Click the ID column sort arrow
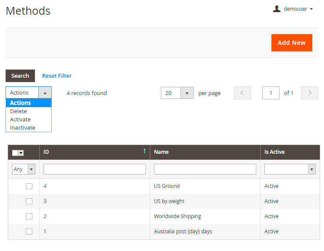 (x=144, y=151)
